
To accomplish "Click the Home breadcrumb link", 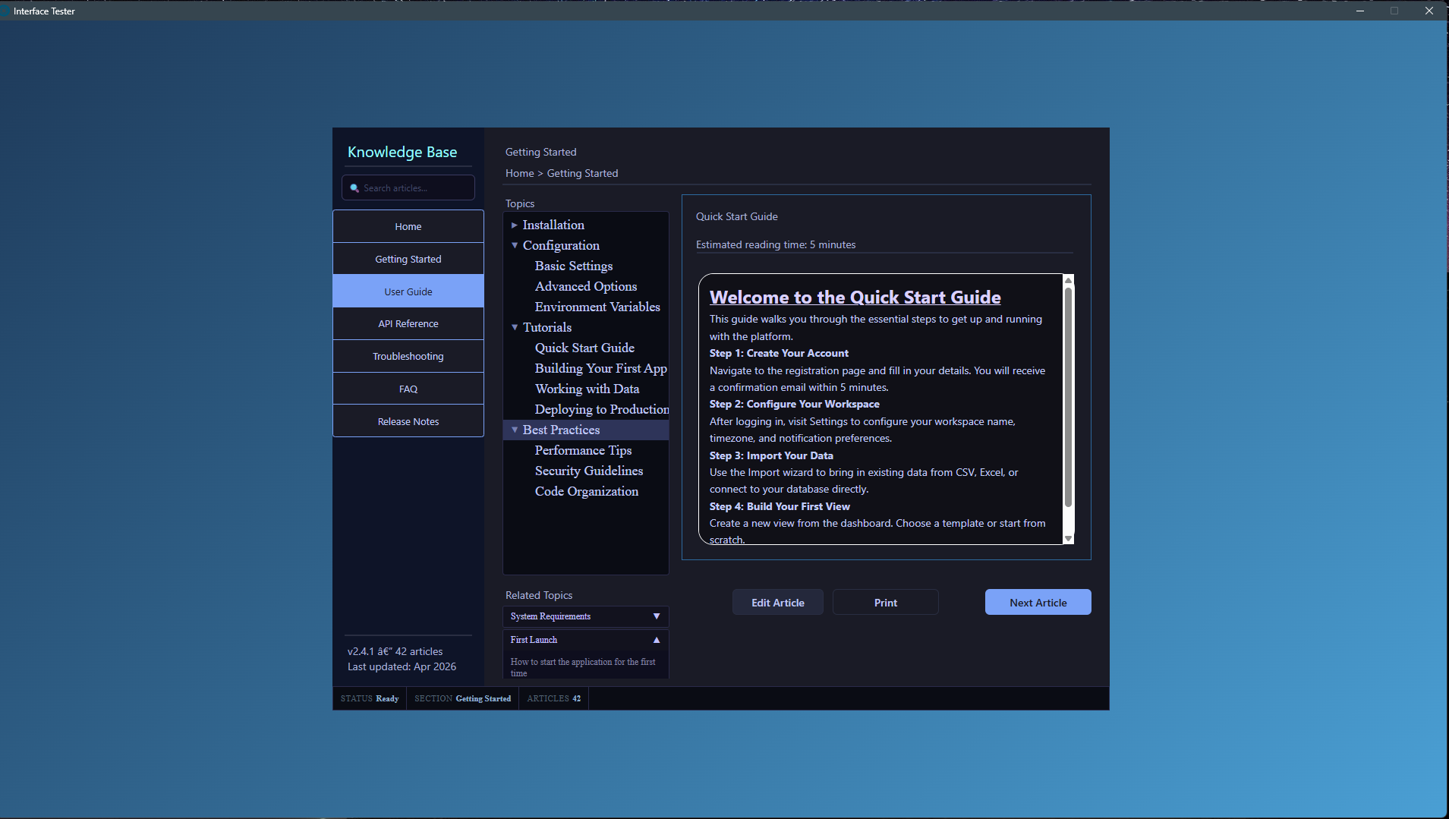I will (x=520, y=174).
